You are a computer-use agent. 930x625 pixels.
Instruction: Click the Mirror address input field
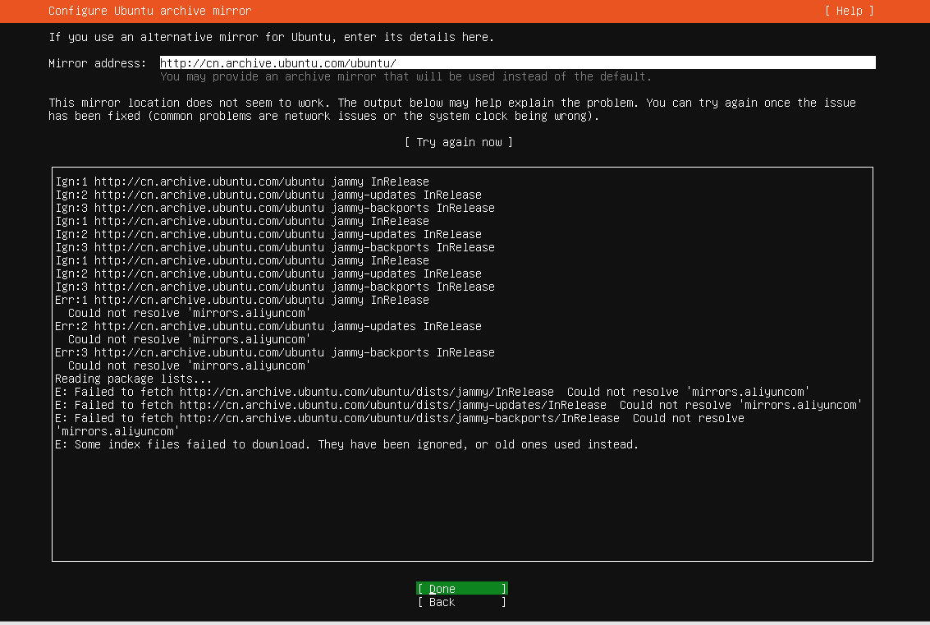(517, 63)
